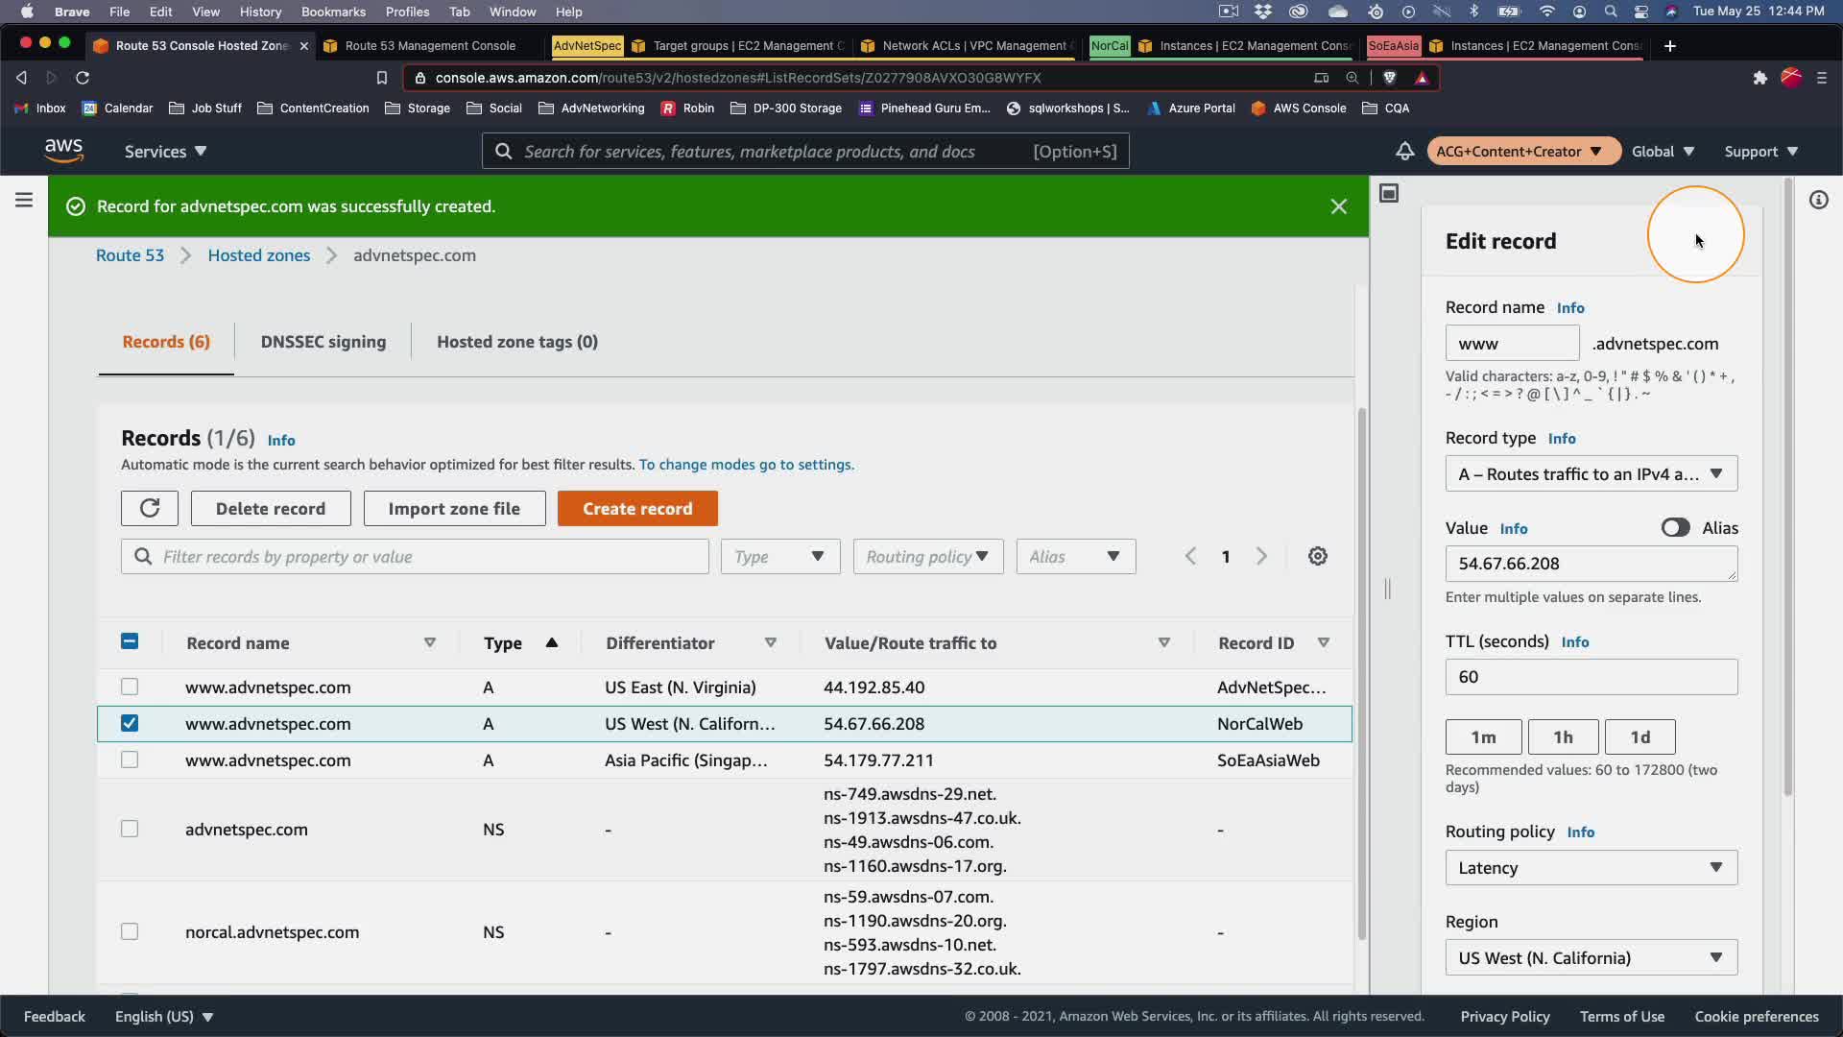Image resolution: width=1843 pixels, height=1037 pixels.
Task: Open the left navigation hamburger menu
Action: point(24,200)
